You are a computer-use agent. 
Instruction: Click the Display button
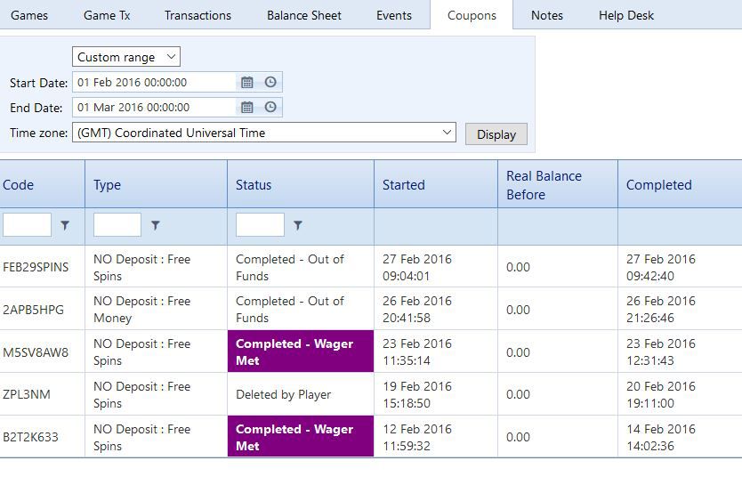(x=496, y=134)
